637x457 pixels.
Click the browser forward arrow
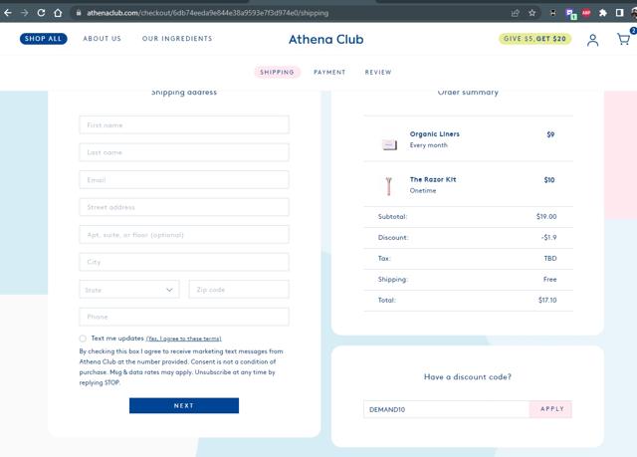[x=24, y=13]
